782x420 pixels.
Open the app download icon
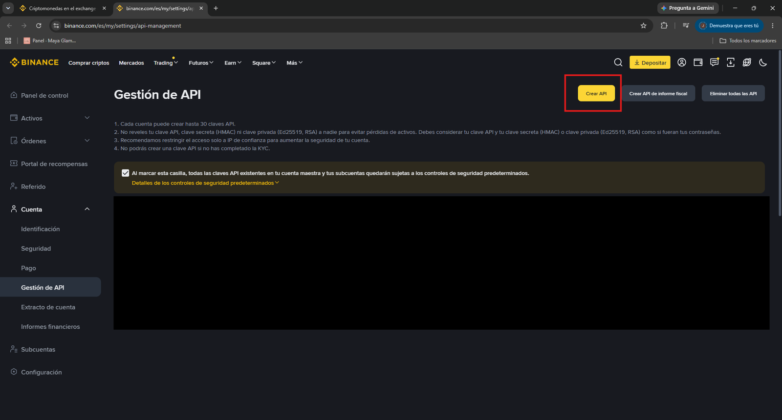coord(731,63)
